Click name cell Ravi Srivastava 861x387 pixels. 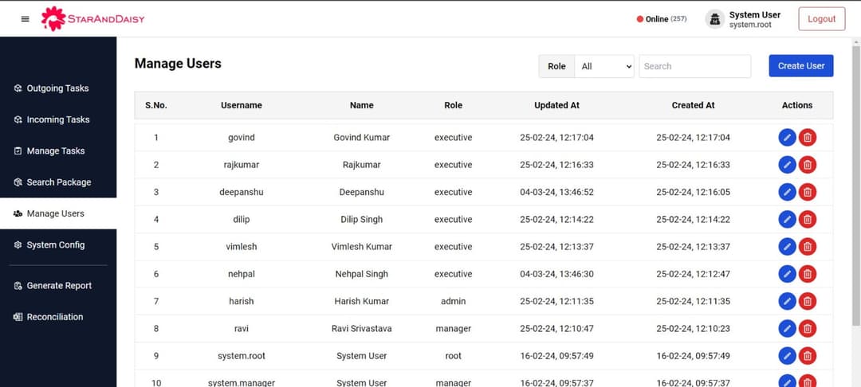[361, 328]
